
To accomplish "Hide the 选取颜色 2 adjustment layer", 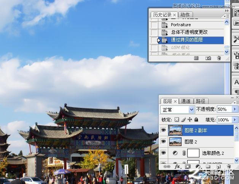I will point(163,153).
